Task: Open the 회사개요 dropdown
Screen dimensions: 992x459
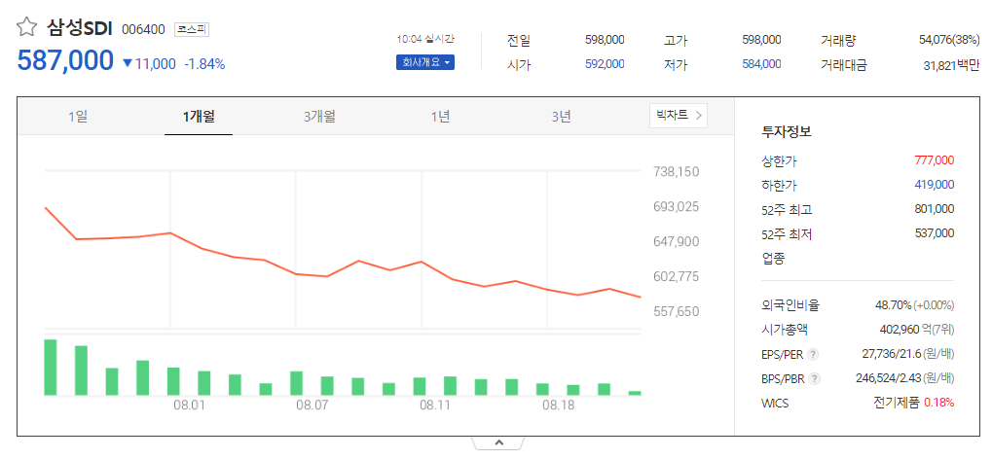Action: pyautogui.click(x=425, y=63)
